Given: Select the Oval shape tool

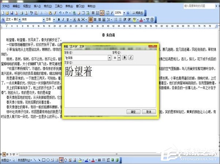Looking at the screenshot, I should click(x=49, y=160).
